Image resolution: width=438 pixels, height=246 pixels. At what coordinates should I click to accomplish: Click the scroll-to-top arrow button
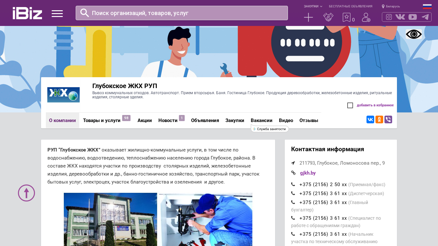[26, 193]
